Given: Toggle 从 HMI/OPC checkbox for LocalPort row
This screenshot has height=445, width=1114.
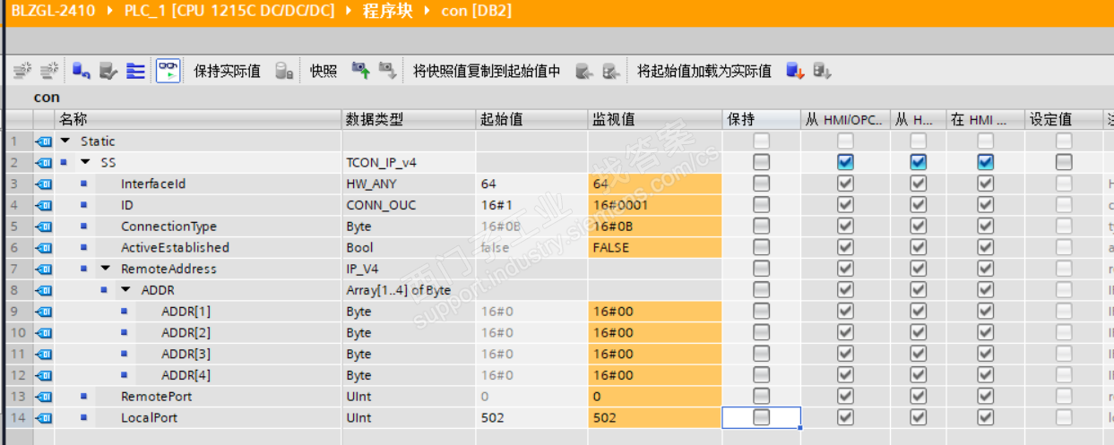Looking at the screenshot, I should click(x=845, y=417).
